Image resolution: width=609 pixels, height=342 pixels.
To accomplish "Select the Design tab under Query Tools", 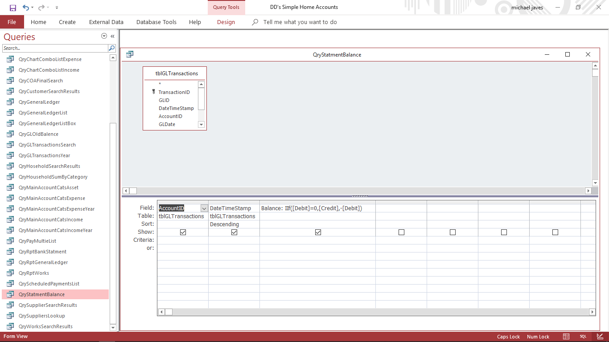I will point(226,22).
